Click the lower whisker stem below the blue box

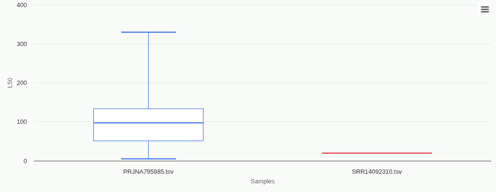[148, 150]
